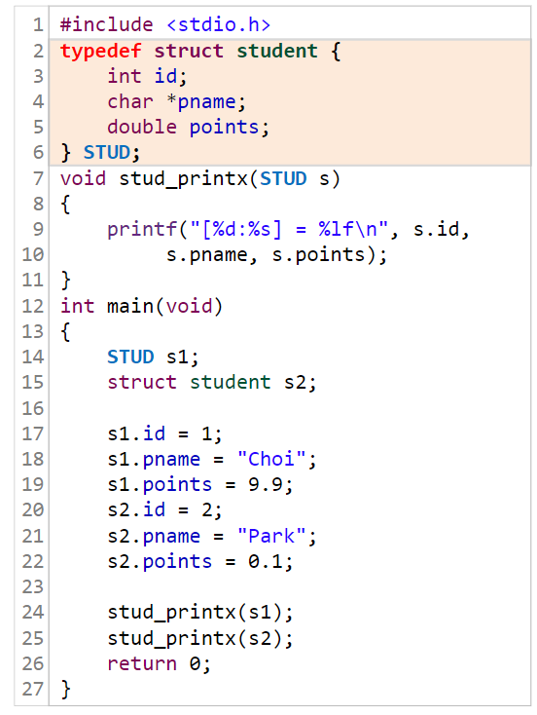This screenshot has width=537, height=715.
Task: Click line number 23 in gutter
Action: point(33,586)
